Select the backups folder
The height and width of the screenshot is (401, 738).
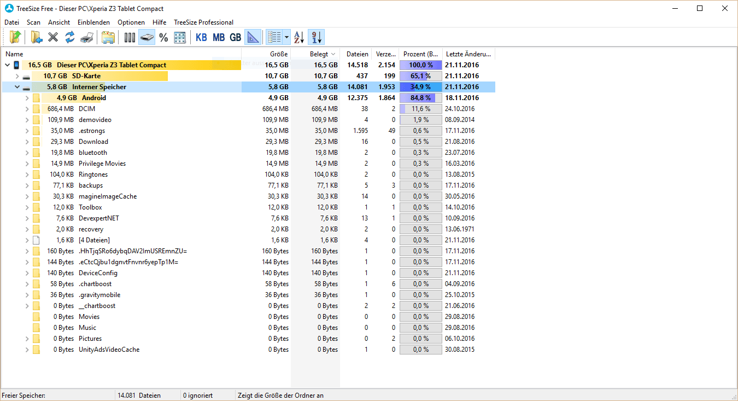[90, 185]
